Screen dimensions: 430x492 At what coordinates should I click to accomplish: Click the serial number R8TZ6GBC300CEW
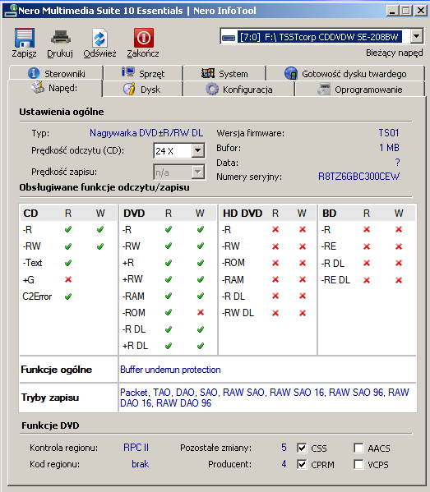point(358,177)
